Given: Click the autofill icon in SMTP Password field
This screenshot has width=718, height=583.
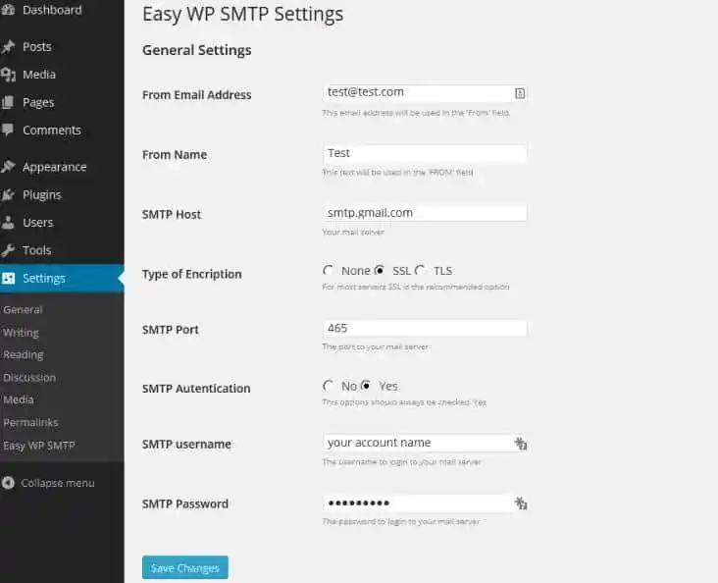Looking at the screenshot, I should click(521, 503).
